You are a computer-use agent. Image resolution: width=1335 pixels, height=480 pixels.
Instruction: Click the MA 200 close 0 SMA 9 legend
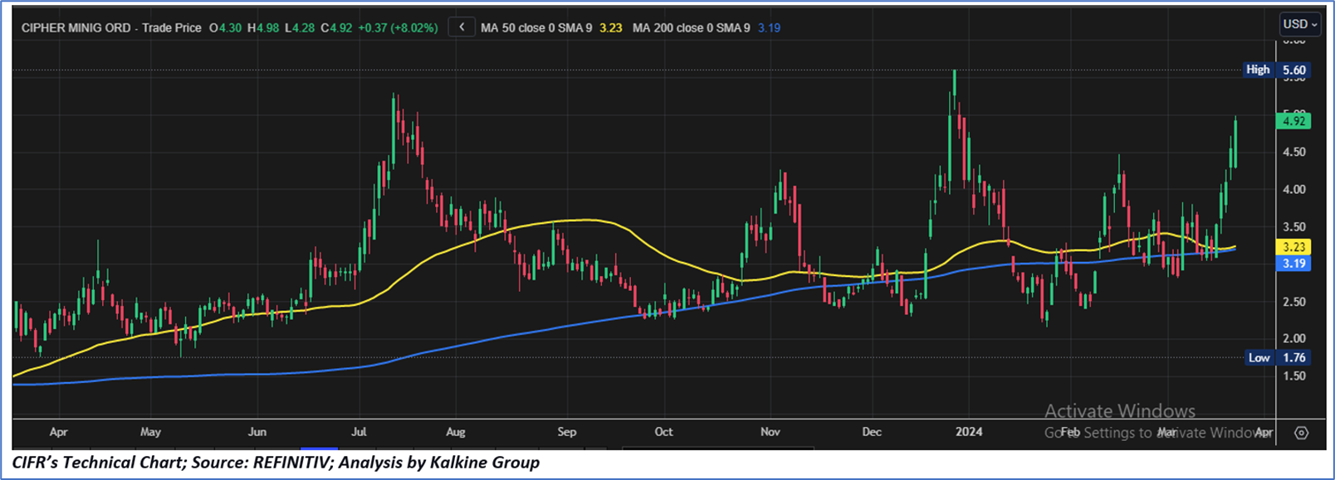691,27
